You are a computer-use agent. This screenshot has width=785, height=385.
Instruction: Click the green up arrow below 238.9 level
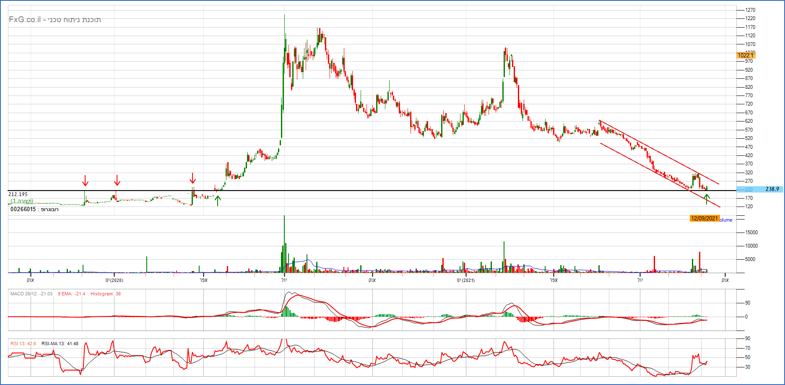tap(707, 199)
